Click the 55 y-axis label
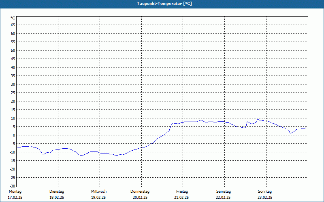 click(x=13, y=42)
